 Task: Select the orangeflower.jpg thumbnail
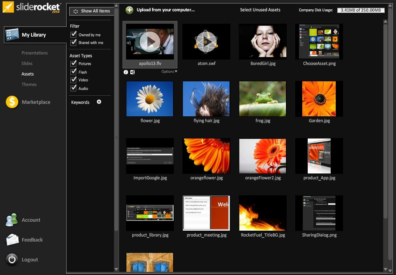(206, 156)
